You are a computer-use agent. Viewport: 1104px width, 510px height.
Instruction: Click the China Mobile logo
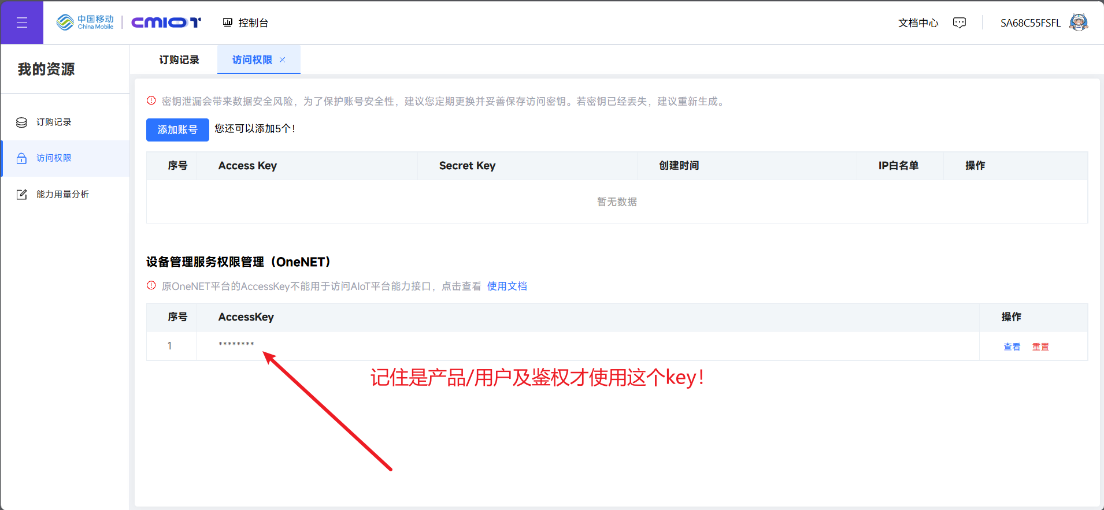coord(85,23)
